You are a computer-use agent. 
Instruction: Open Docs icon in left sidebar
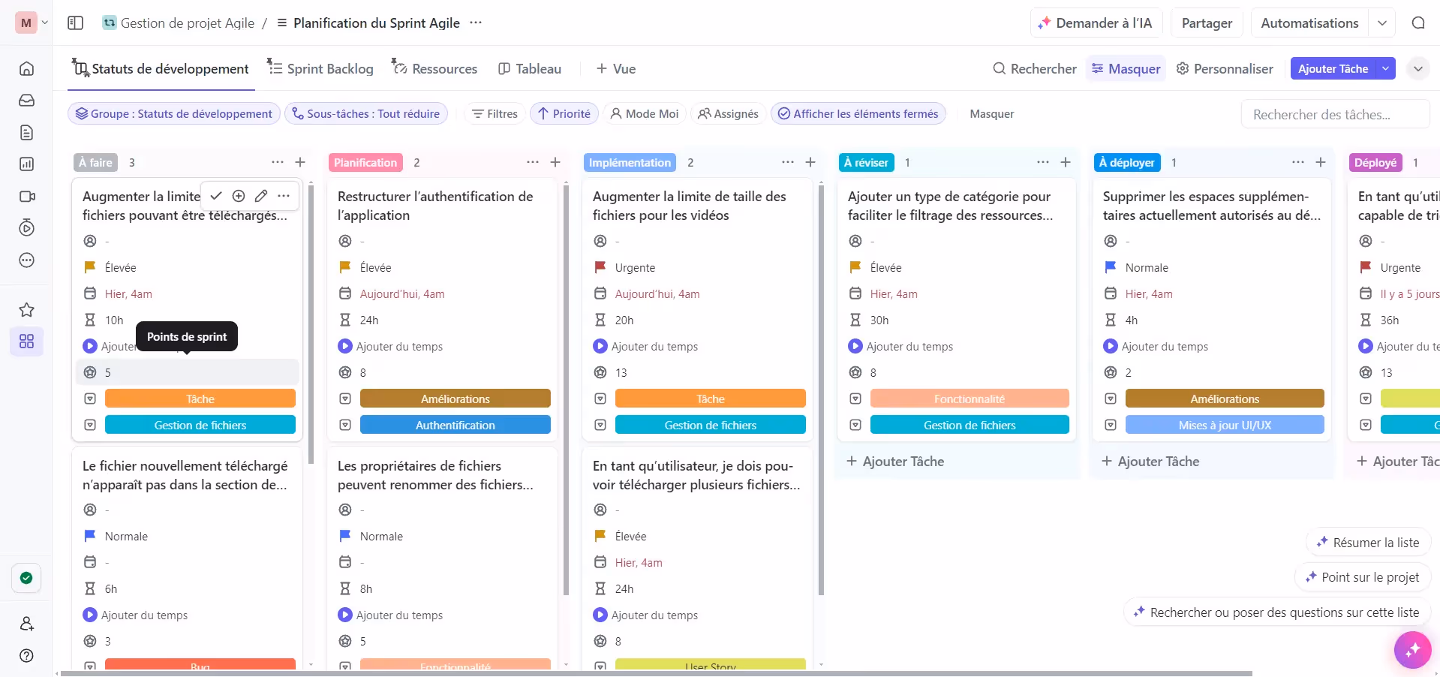pyautogui.click(x=26, y=133)
